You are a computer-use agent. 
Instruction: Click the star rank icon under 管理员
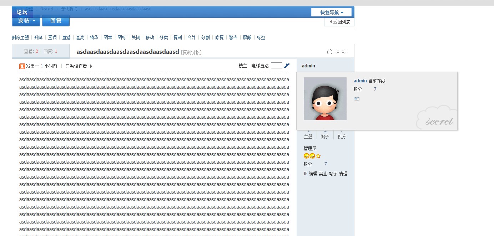[x=318, y=156]
